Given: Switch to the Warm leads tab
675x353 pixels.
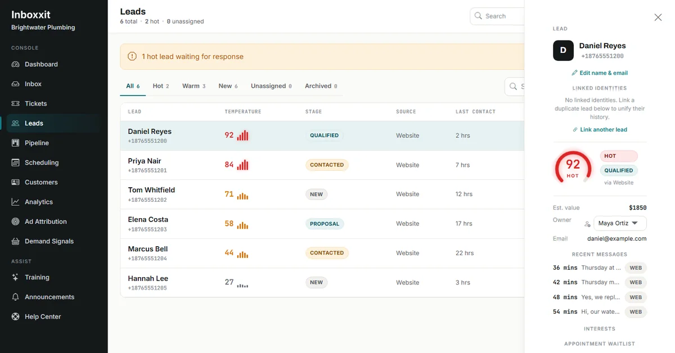Looking at the screenshot, I should (194, 86).
